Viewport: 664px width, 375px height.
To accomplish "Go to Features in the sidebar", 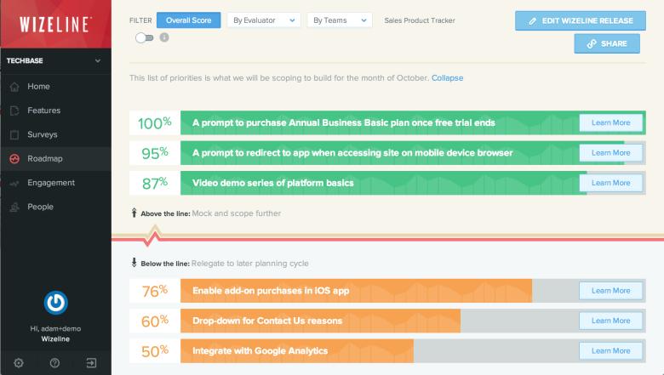I will click(43, 111).
